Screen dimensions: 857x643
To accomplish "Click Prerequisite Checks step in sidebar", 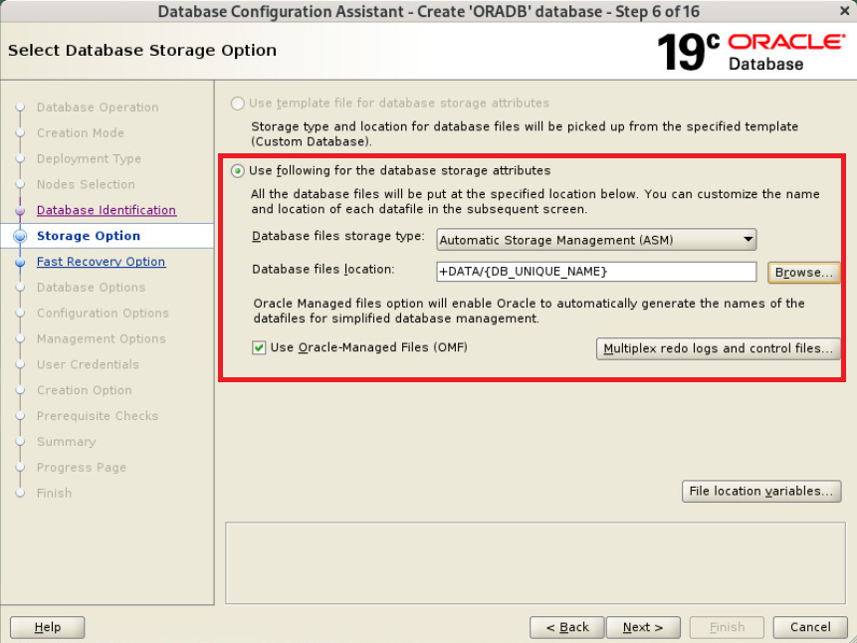I will coord(98,415).
